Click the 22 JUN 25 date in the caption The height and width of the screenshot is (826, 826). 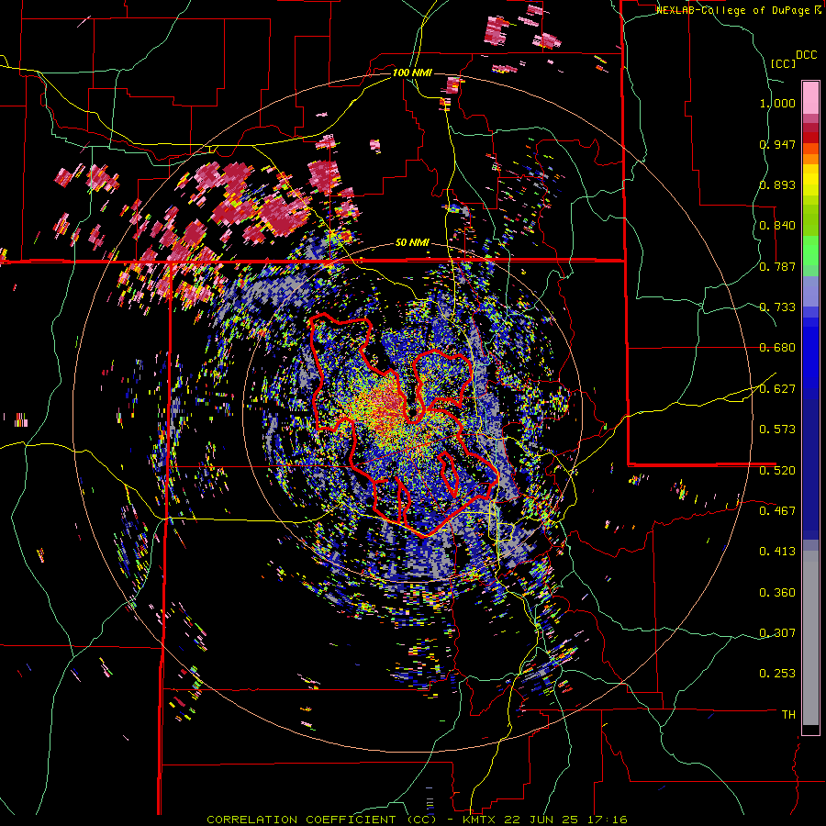coord(542,820)
